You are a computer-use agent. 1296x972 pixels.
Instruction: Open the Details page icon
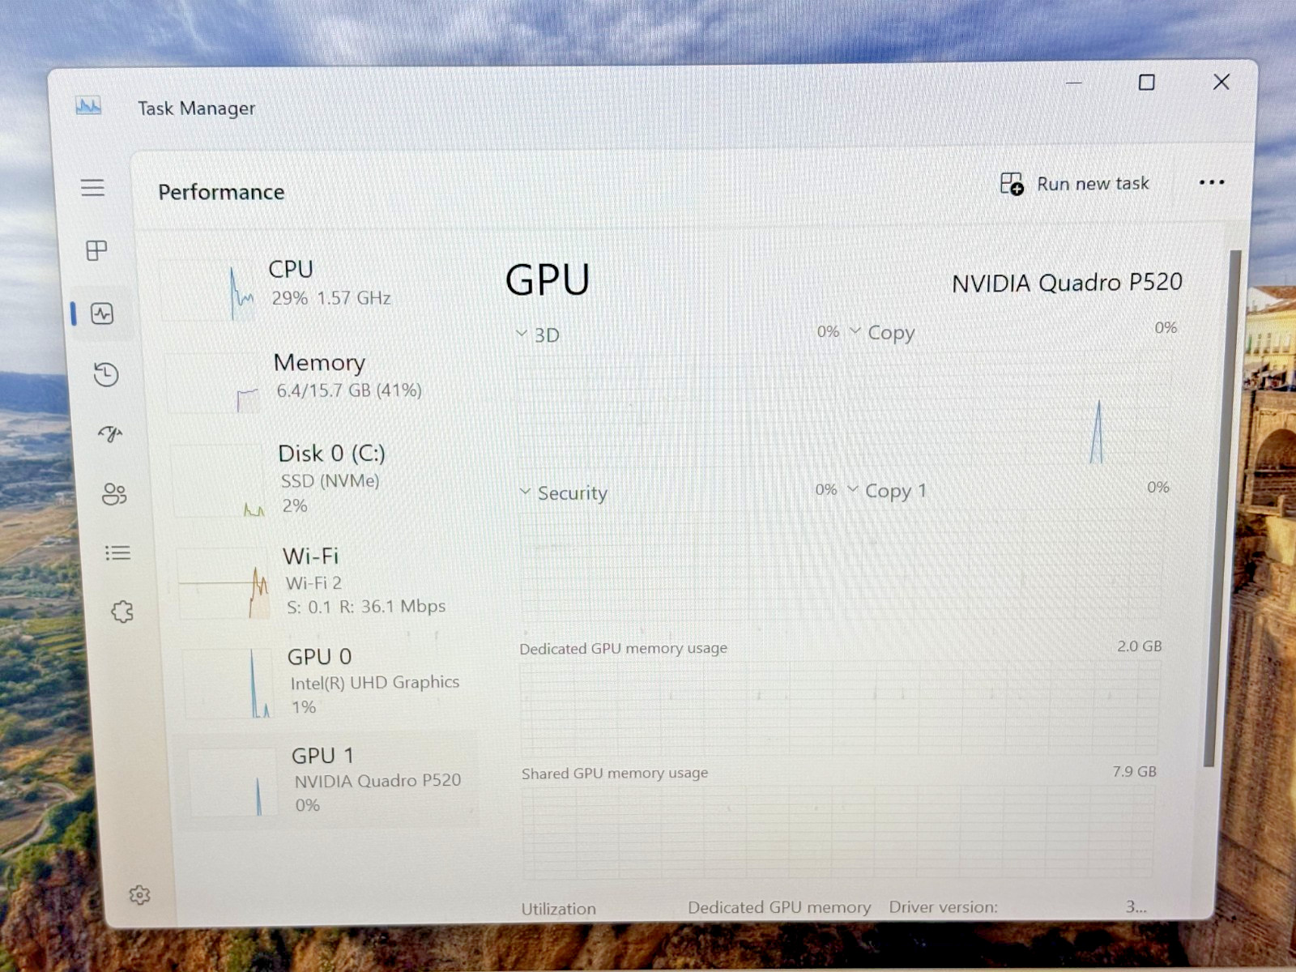click(117, 553)
